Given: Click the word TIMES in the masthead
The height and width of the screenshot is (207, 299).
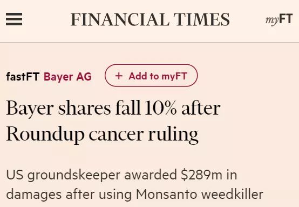Looking at the screenshot, I should click(201, 19).
